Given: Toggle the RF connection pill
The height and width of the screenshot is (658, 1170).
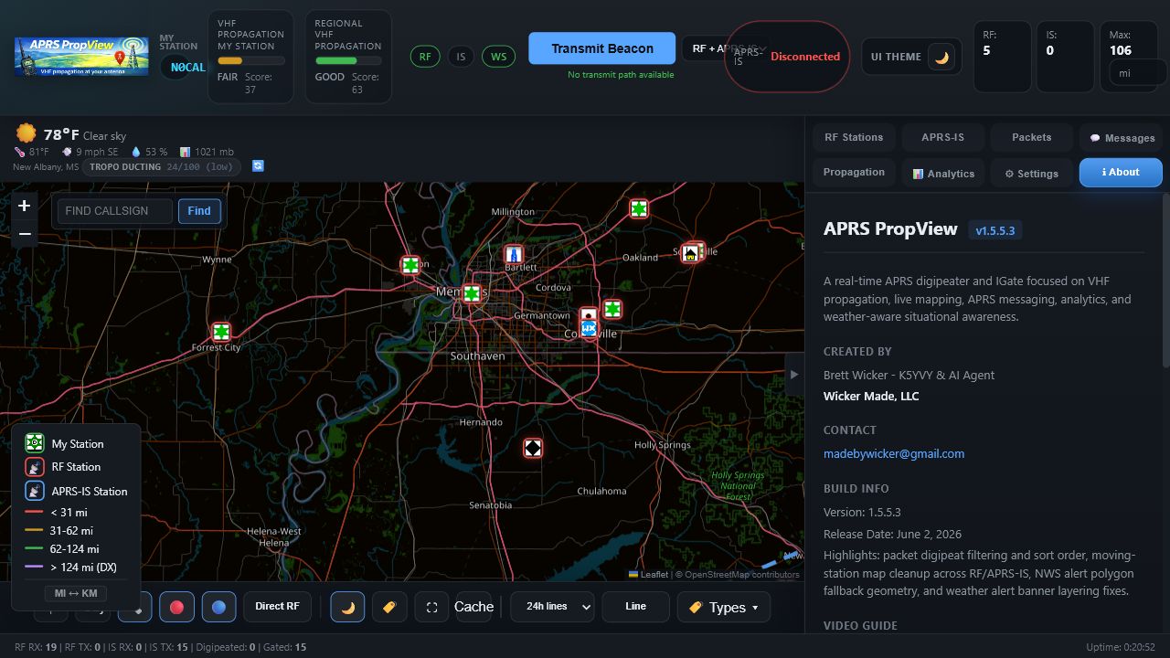Looking at the screenshot, I should (425, 57).
